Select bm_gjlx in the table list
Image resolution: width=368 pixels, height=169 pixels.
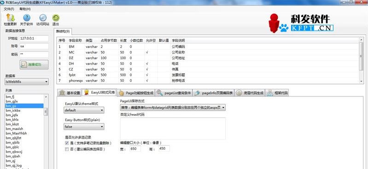coord(24,101)
